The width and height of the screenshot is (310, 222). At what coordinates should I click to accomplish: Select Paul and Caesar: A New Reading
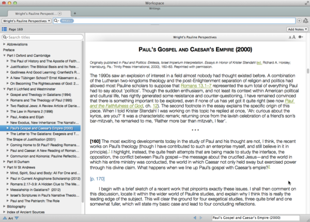(x=44, y=151)
